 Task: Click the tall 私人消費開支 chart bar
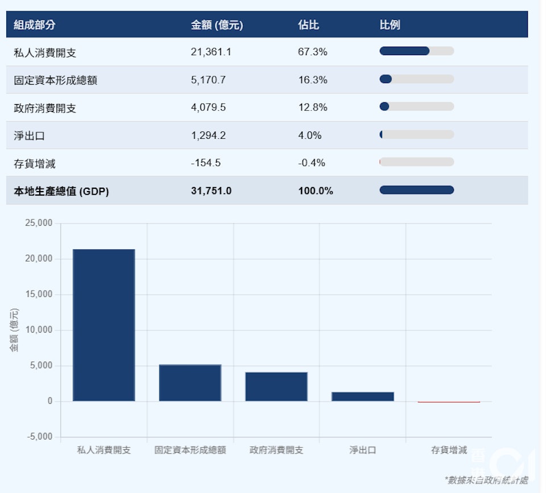click(x=104, y=325)
